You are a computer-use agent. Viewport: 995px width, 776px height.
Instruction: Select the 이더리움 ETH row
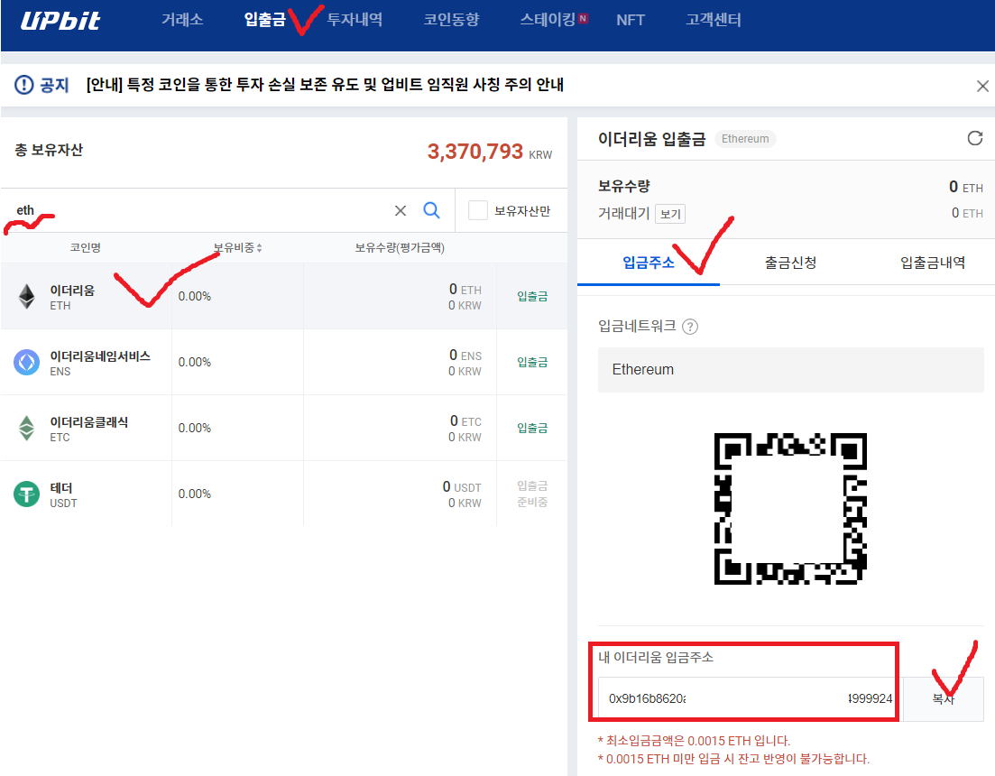tap(284, 296)
